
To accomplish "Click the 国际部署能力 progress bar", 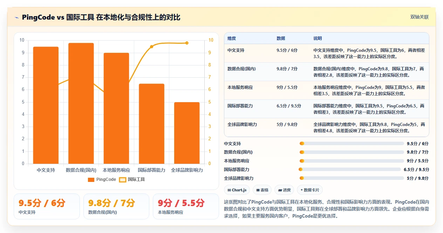I will [350, 169].
